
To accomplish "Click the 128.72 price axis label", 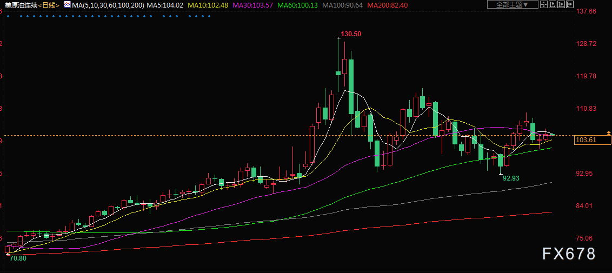I will pyautogui.click(x=586, y=43).
